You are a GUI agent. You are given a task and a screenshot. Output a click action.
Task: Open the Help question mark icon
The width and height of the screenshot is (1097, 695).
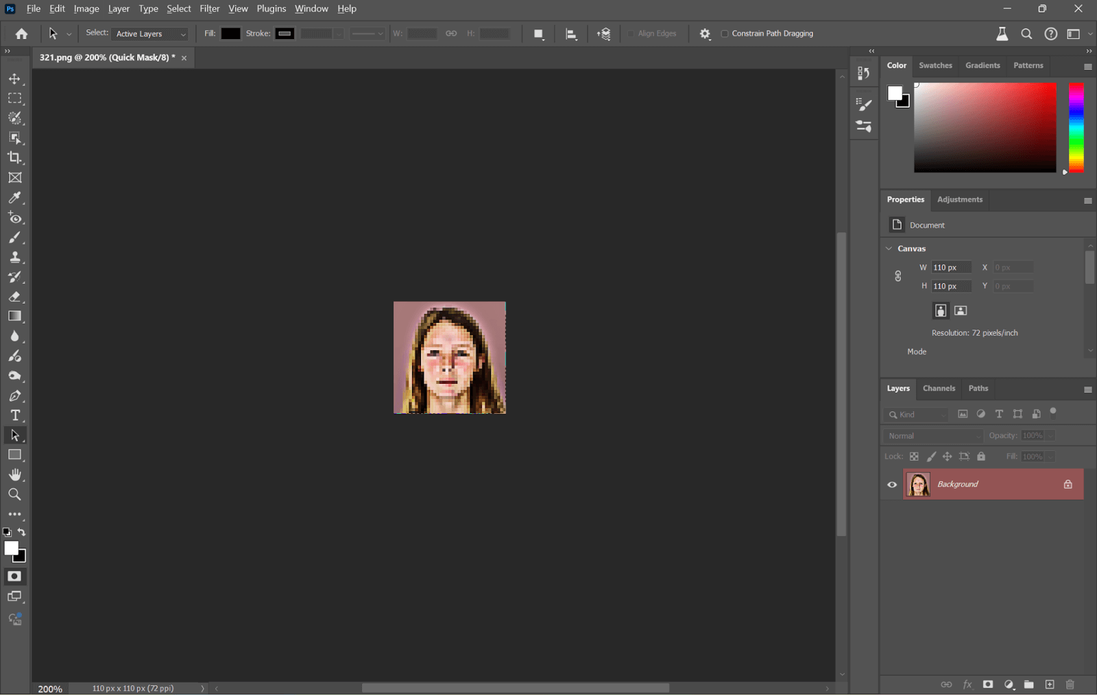[1050, 34]
